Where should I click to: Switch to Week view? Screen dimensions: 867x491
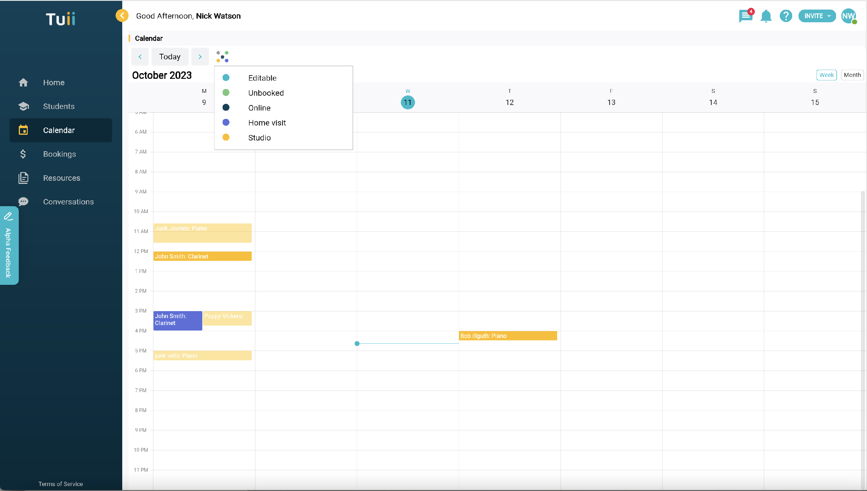[826, 75]
